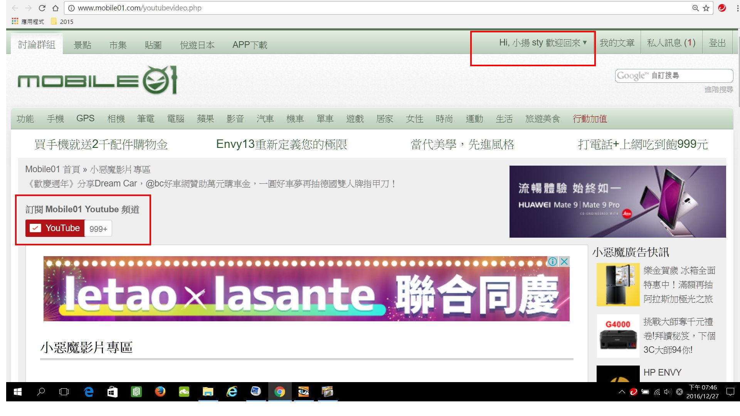The height and width of the screenshot is (416, 740).
Task: Open the G4000 printer ad thumbnail
Action: click(618, 336)
